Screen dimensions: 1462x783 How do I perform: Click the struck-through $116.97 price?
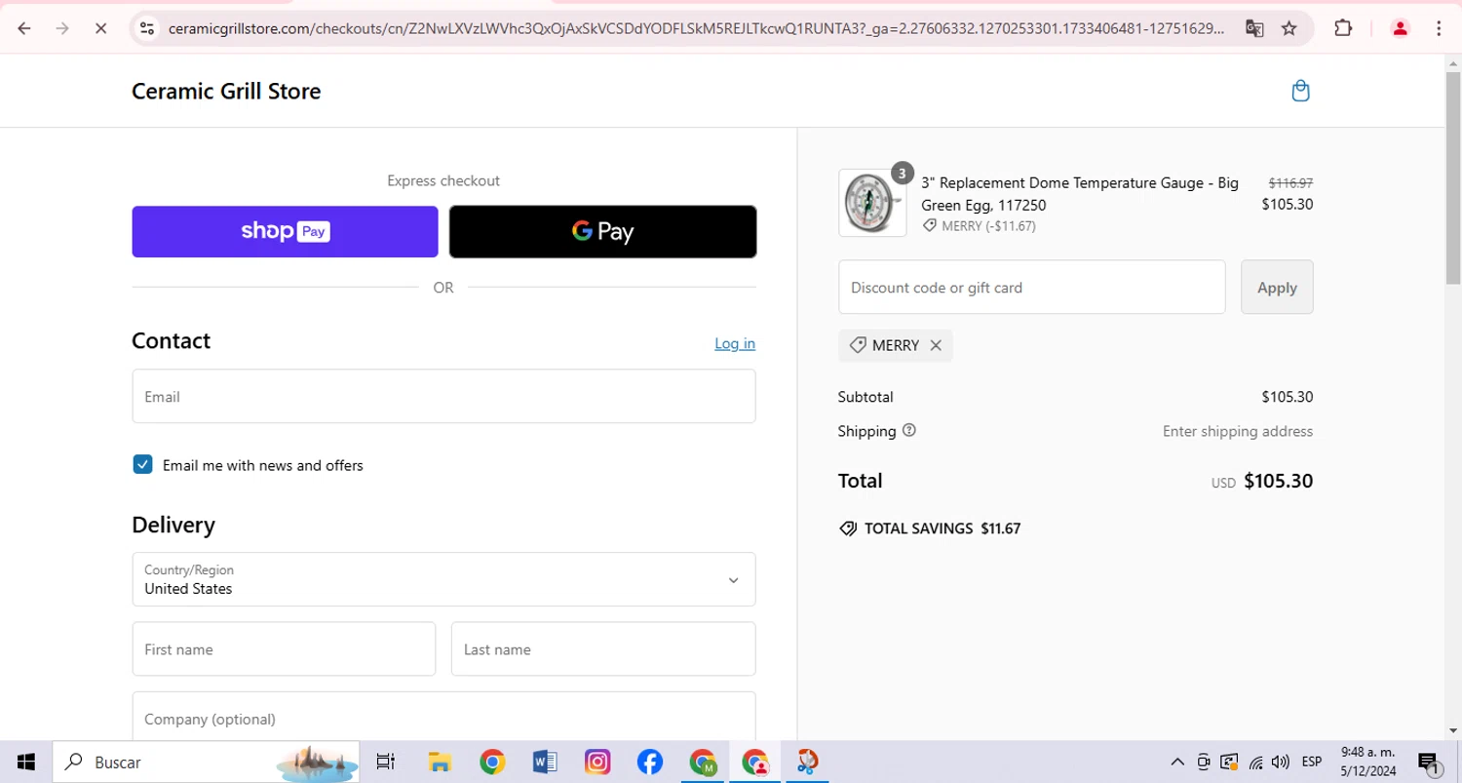pyautogui.click(x=1290, y=182)
